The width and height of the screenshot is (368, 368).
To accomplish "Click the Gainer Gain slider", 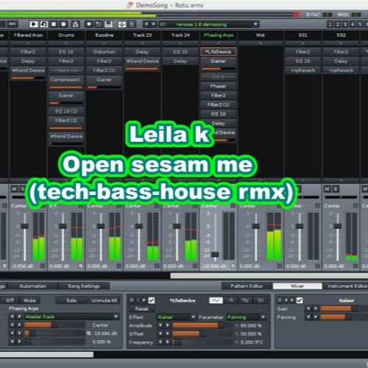I will coord(344,308).
